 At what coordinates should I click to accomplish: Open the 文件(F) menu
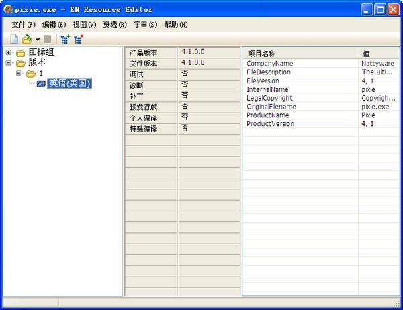(x=24, y=25)
